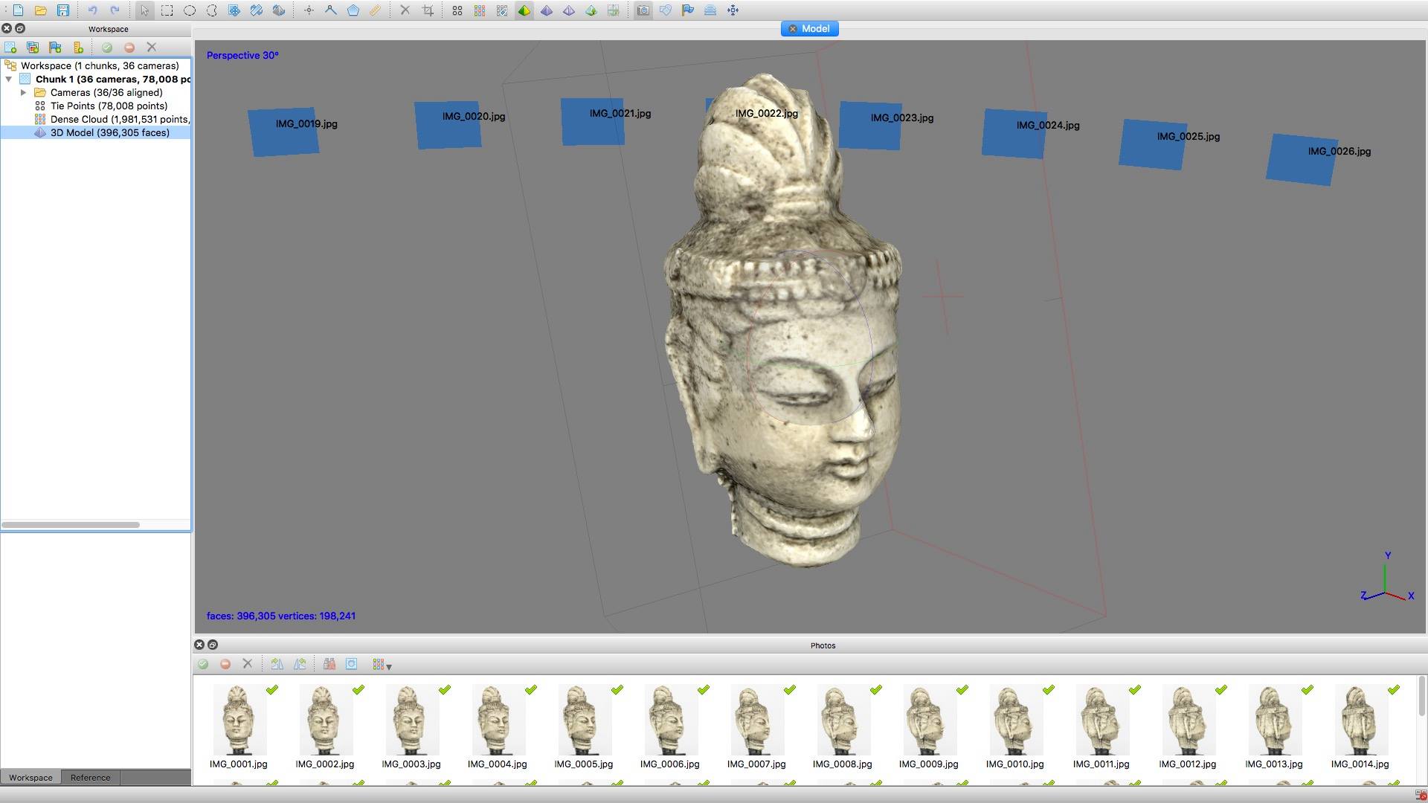Select the Free-Form Selection tool
Screen dimensions: 1428x803
coord(212,10)
